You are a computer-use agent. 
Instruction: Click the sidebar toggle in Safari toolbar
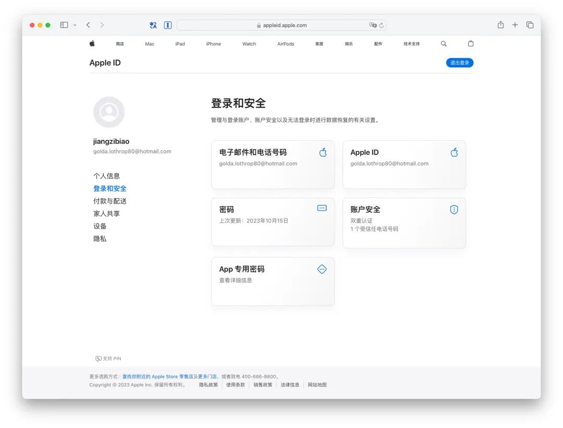coord(64,25)
